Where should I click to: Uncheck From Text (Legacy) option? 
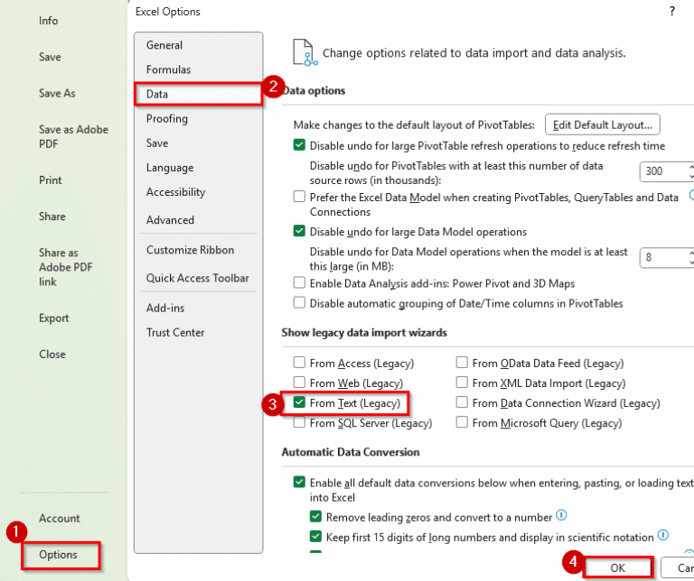point(299,402)
